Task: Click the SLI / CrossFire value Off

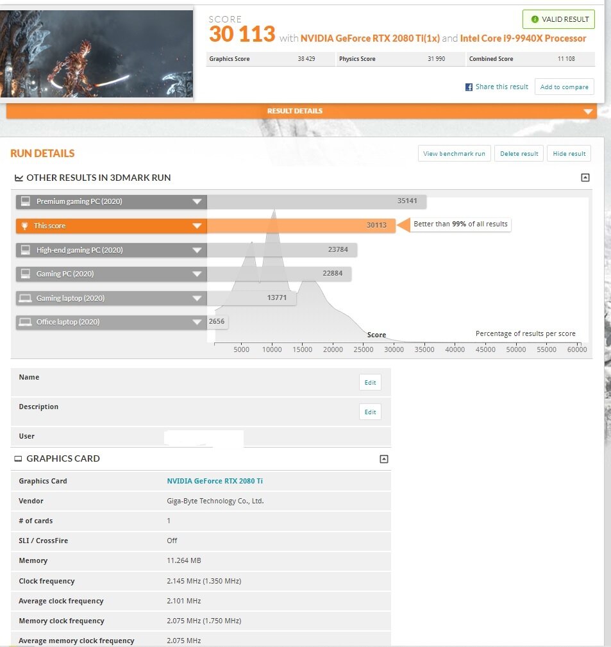Action: (x=172, y=541)
